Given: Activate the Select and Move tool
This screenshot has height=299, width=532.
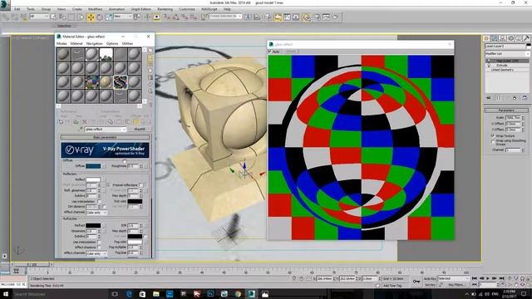Looking at the screenshot, I should (91, 17).
